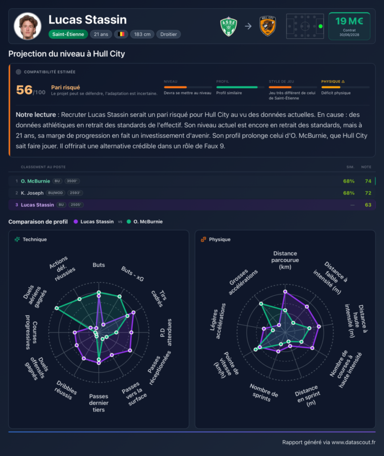Click the Hull City tiger crest
The width and height of the screenshot is (384, 456).
(x=267, y=26)
